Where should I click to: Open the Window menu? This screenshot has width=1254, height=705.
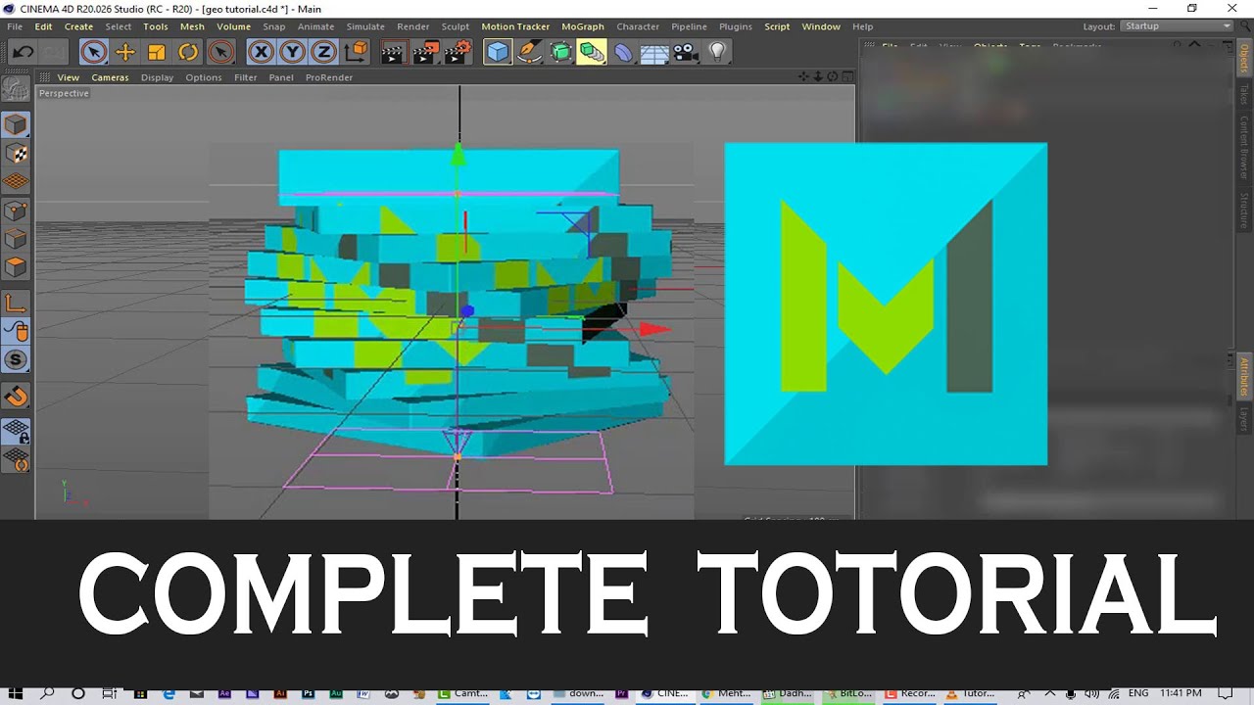pyautogui.click(x=821, y=26)
